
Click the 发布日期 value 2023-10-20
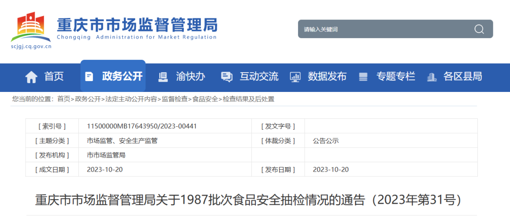tap(331, 169)
